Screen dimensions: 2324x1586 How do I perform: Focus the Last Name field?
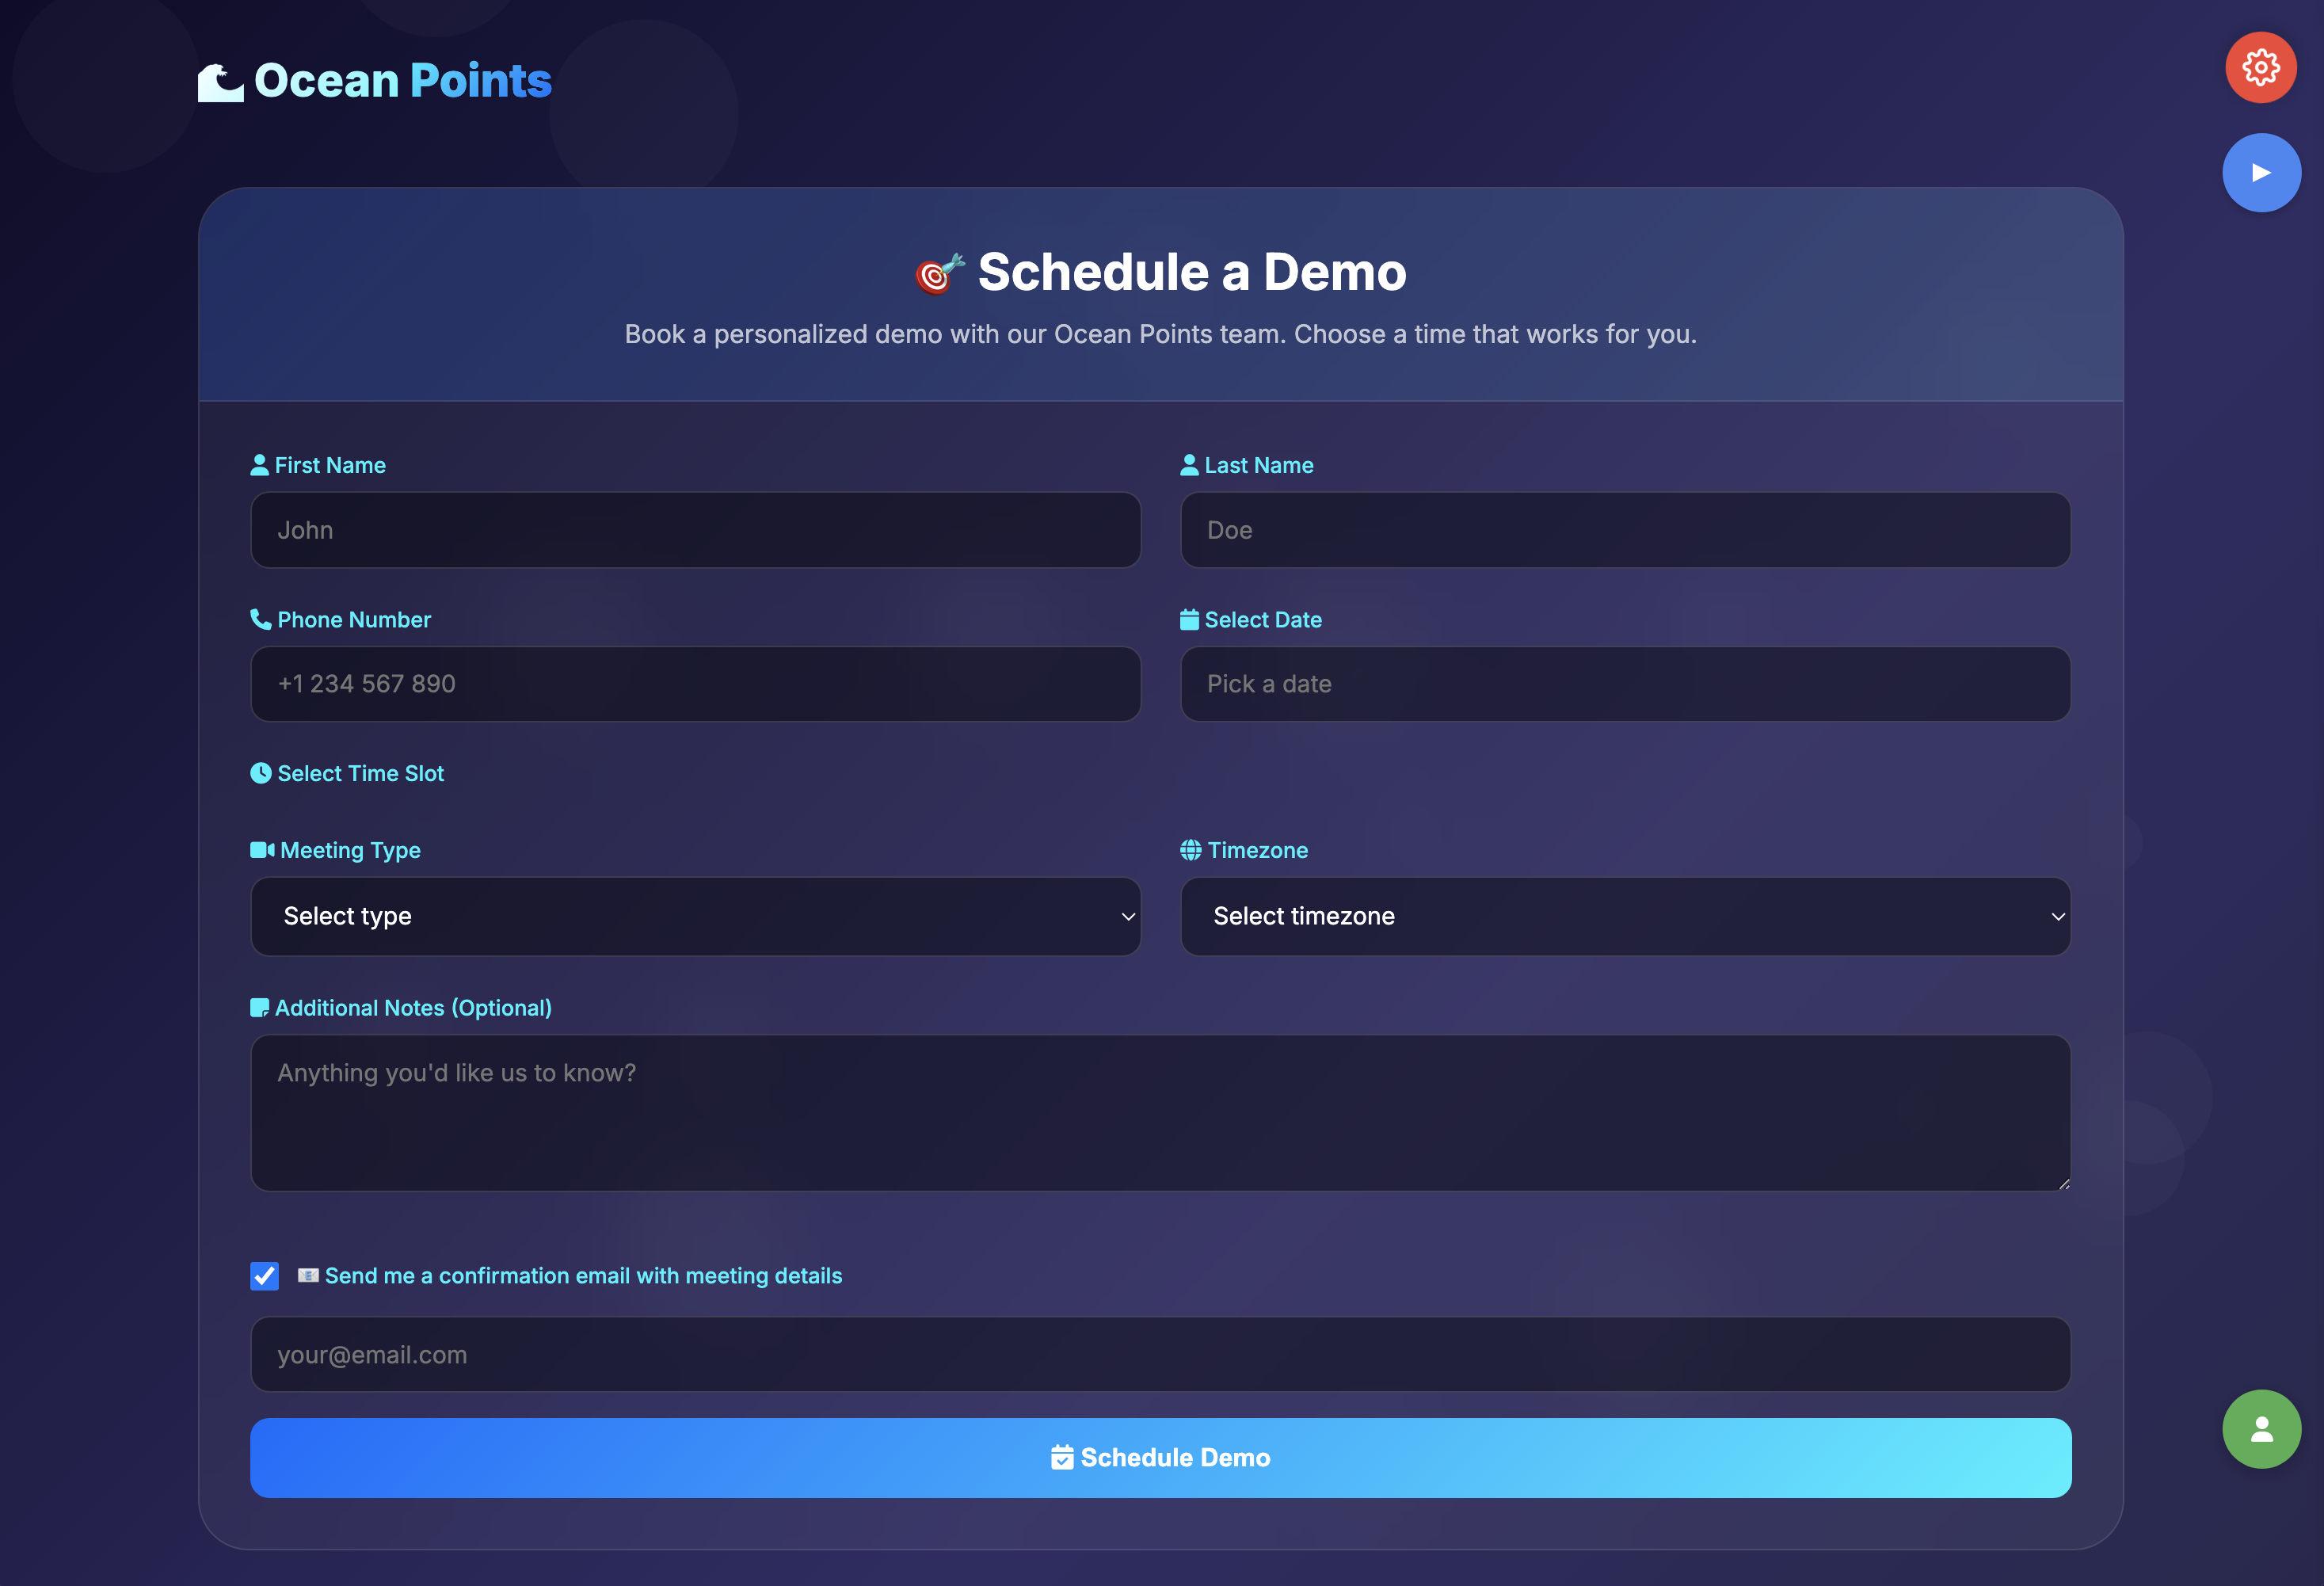[x=1625, y=530]
